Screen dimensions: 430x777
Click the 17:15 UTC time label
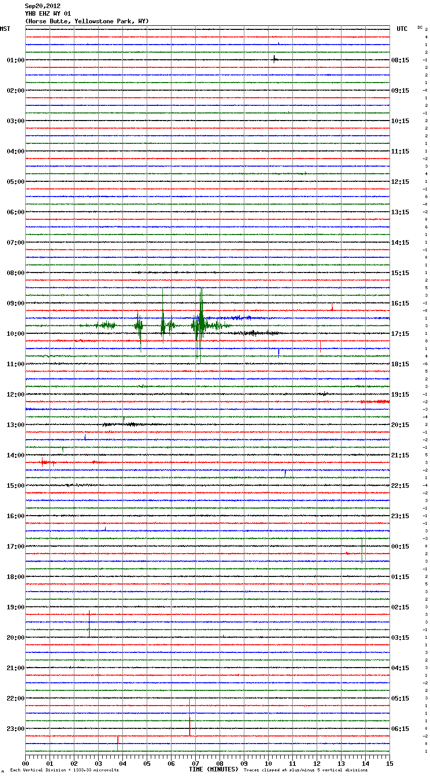(x=400, y=334)
